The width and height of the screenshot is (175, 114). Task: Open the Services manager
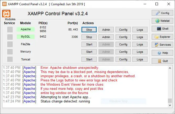(x=162, y=45)
